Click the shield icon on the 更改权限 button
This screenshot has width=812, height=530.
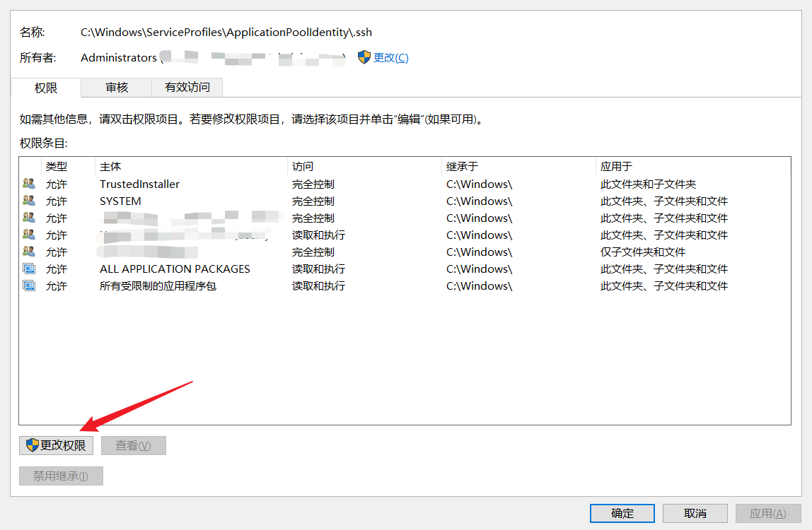coord(32,445)
